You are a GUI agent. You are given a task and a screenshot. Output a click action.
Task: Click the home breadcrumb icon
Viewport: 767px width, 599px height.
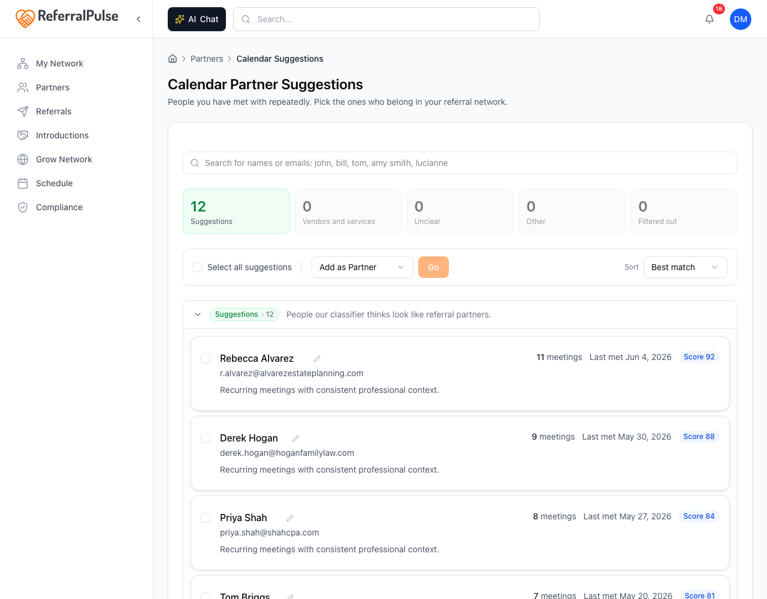click(x=173, y=59)
